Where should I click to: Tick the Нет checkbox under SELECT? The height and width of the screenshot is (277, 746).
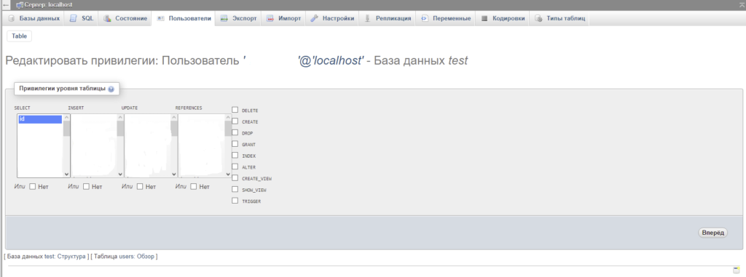click(x=32, y=187)
